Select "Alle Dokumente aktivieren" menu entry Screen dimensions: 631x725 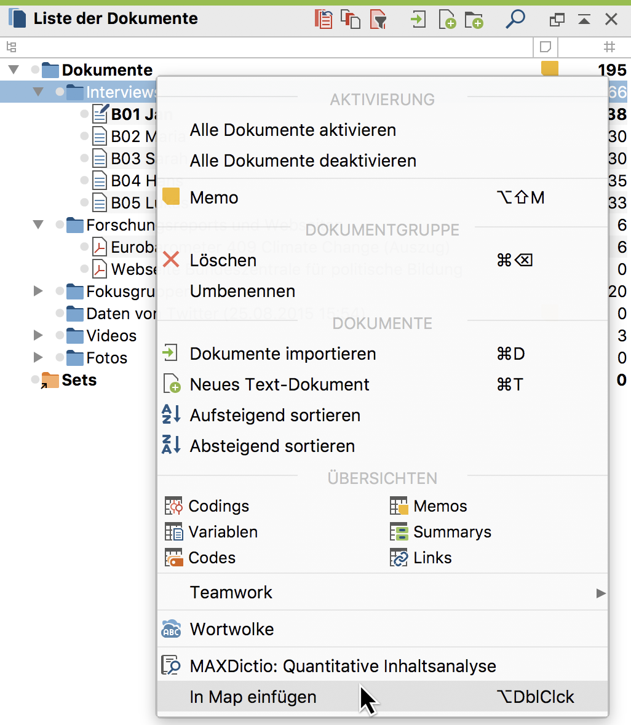(293, 130)
